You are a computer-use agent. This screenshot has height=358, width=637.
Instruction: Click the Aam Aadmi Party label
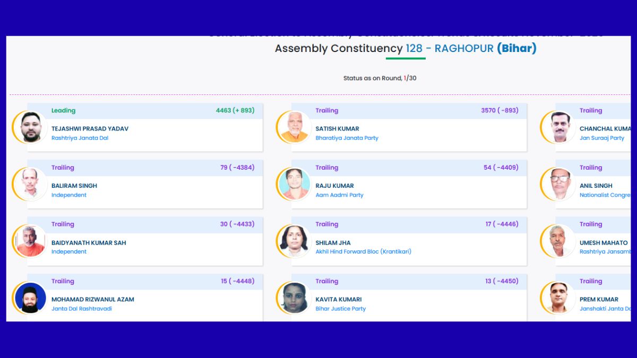pyautogui.click(x=339, y=195)
